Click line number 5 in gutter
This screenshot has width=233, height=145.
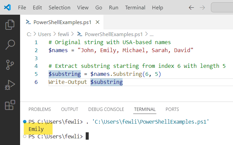tap(36, 74)
